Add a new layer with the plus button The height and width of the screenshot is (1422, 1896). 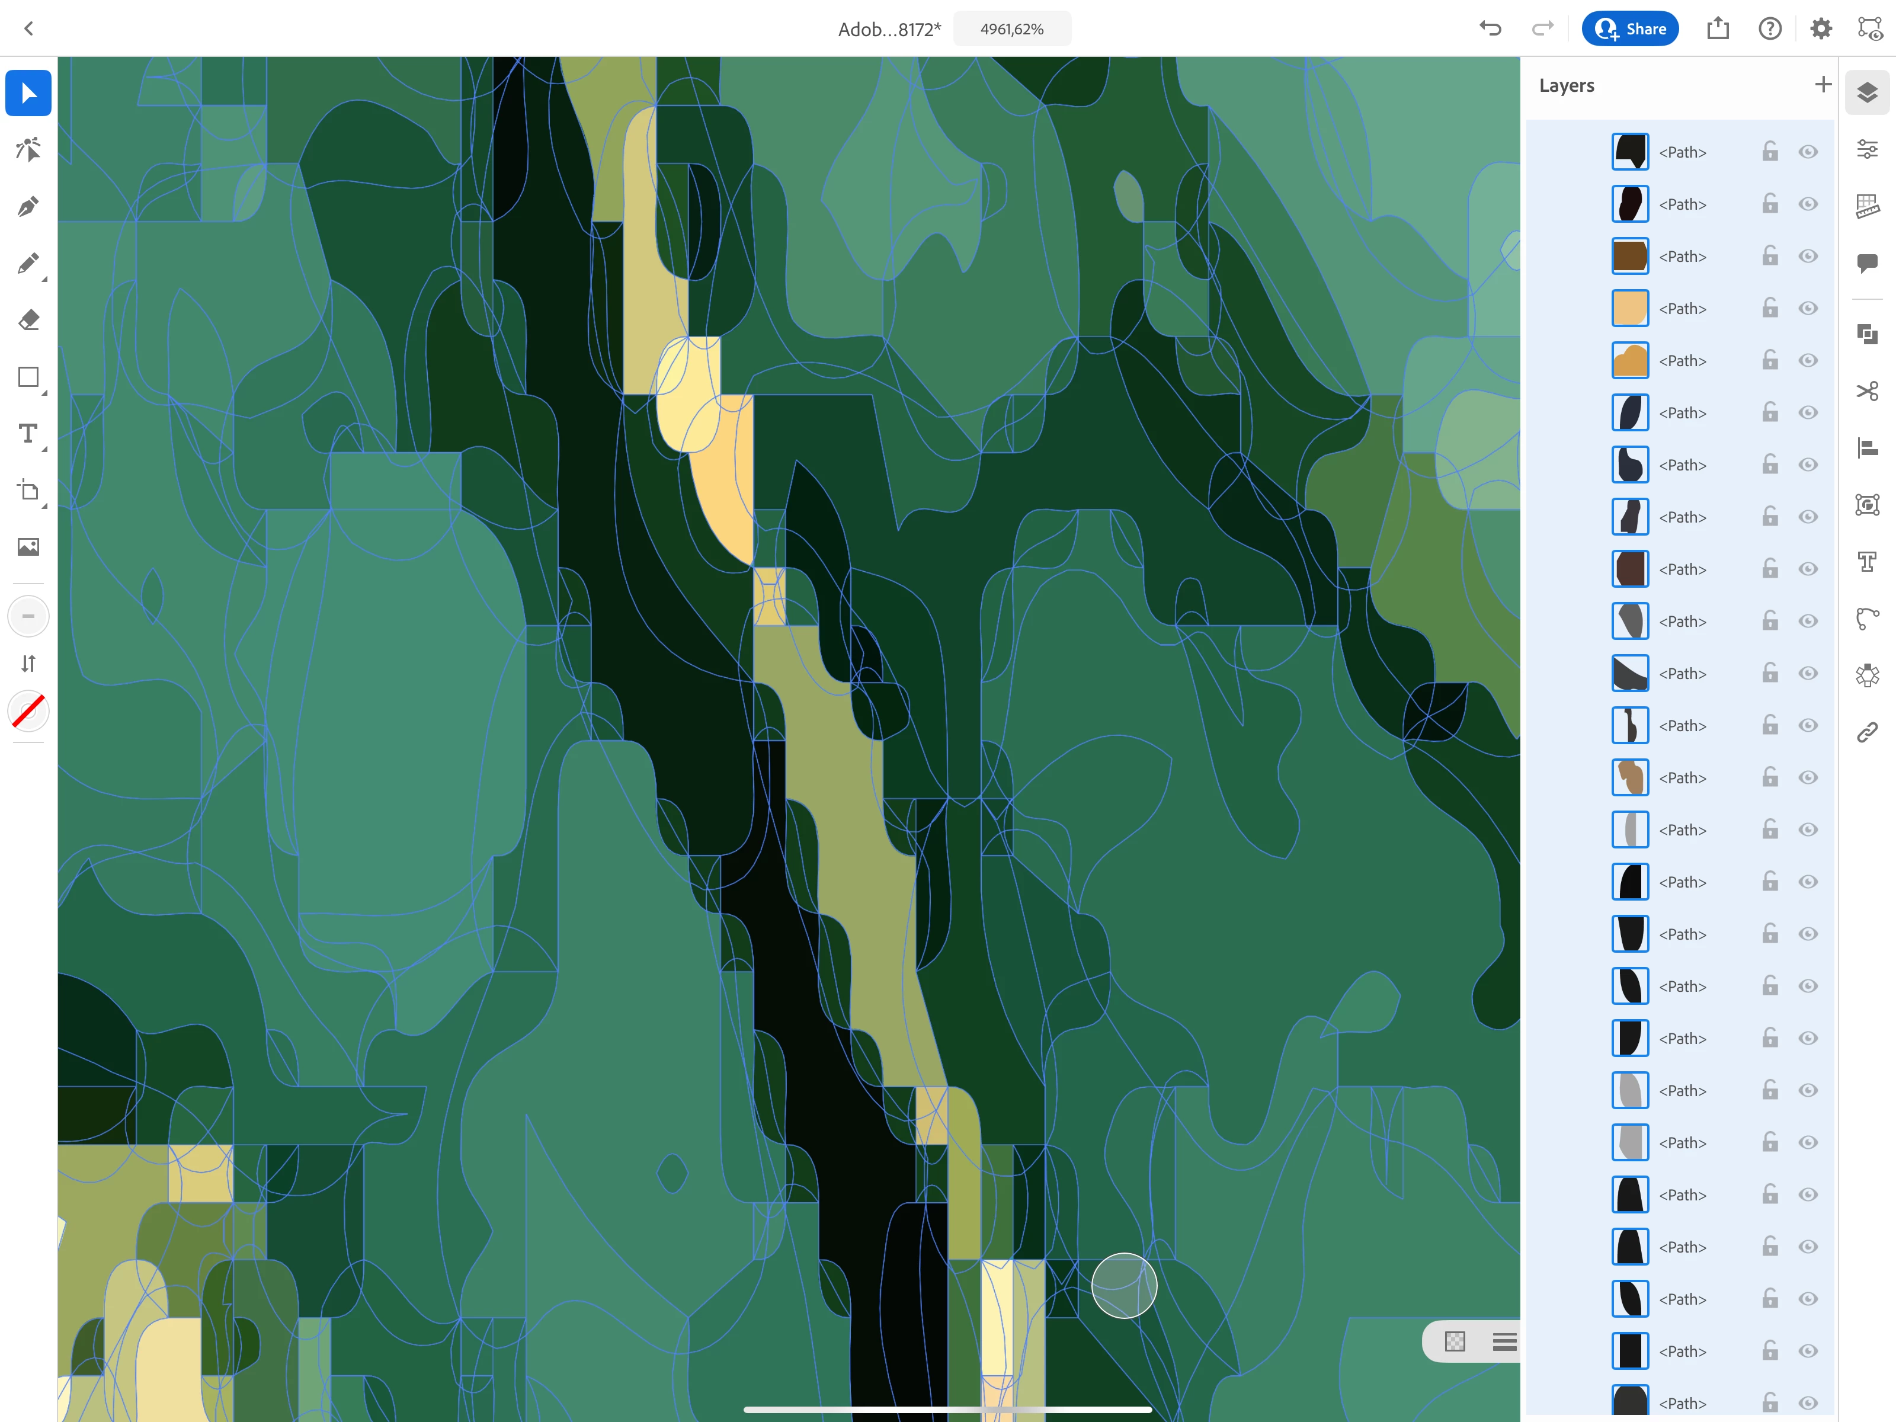coord(1823,85)
